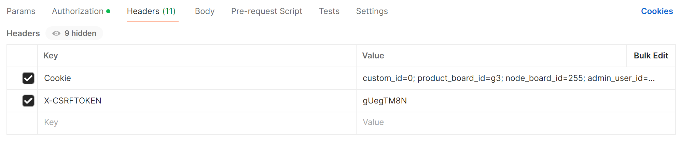
Task: Select the Headers (11) tab
Action: 151,11
